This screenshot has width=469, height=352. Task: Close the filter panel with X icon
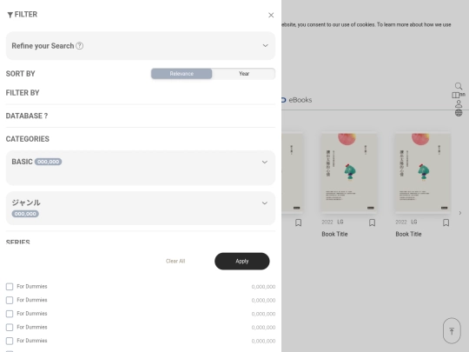pyautogui.click(x=271, y=15)
